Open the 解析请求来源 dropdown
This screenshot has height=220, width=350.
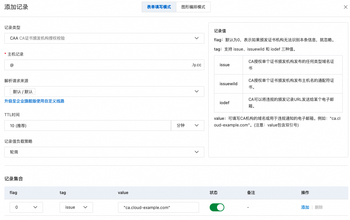(104, 92)
